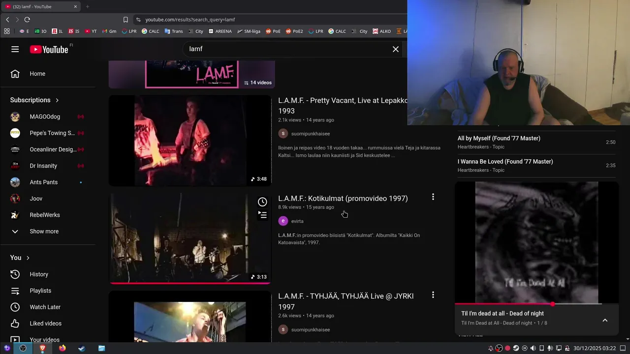Click the YouTube logo

[49, 49]
